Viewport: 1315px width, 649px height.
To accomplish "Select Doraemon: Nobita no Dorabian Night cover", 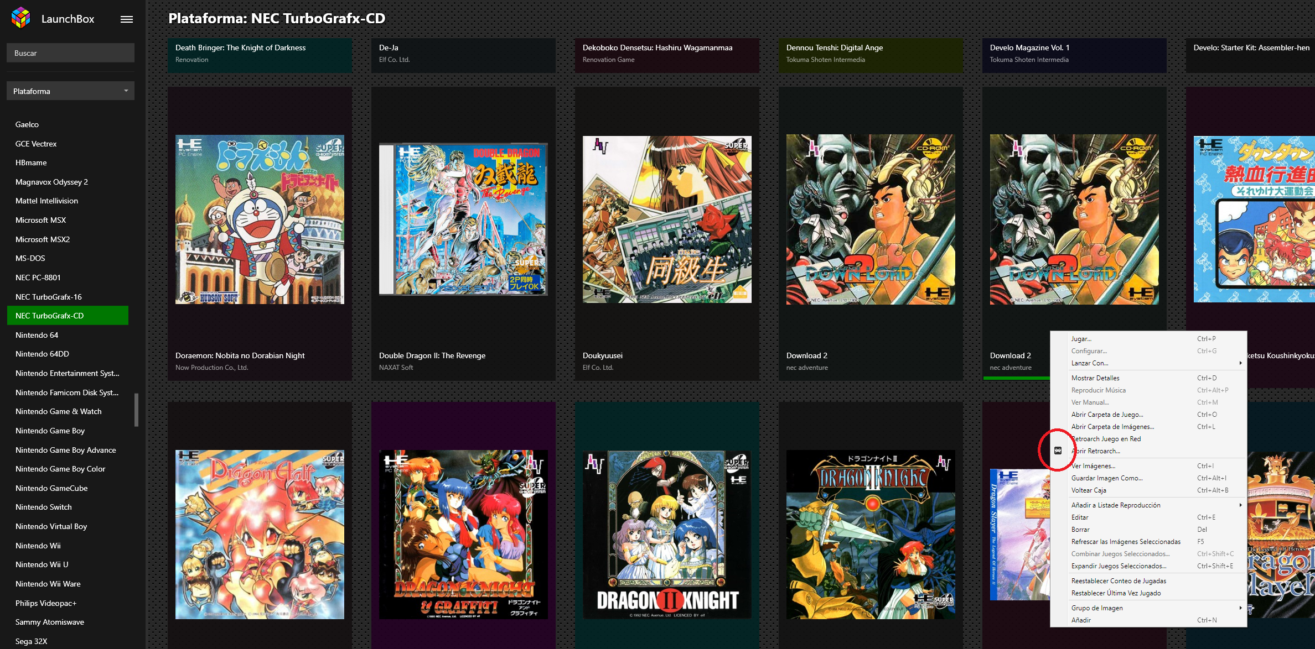I will [260, 219].
